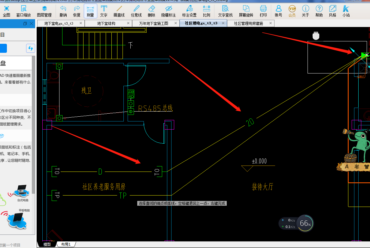
Task: Click the 风格 style icon
Action: pyautogui.click(x=332, y=11)
